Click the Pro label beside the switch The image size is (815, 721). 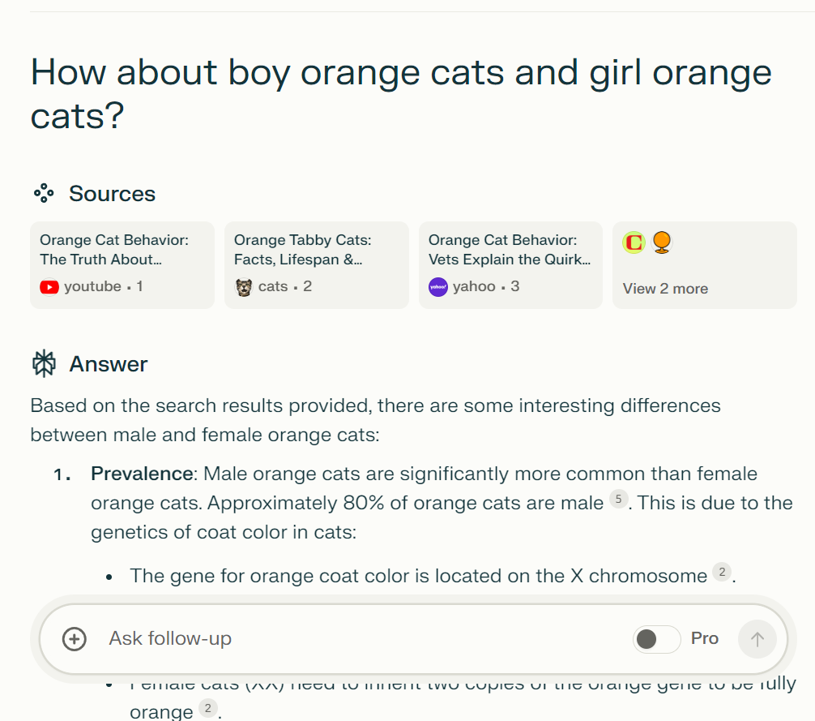pyautogui.click(x=705, y=639)
